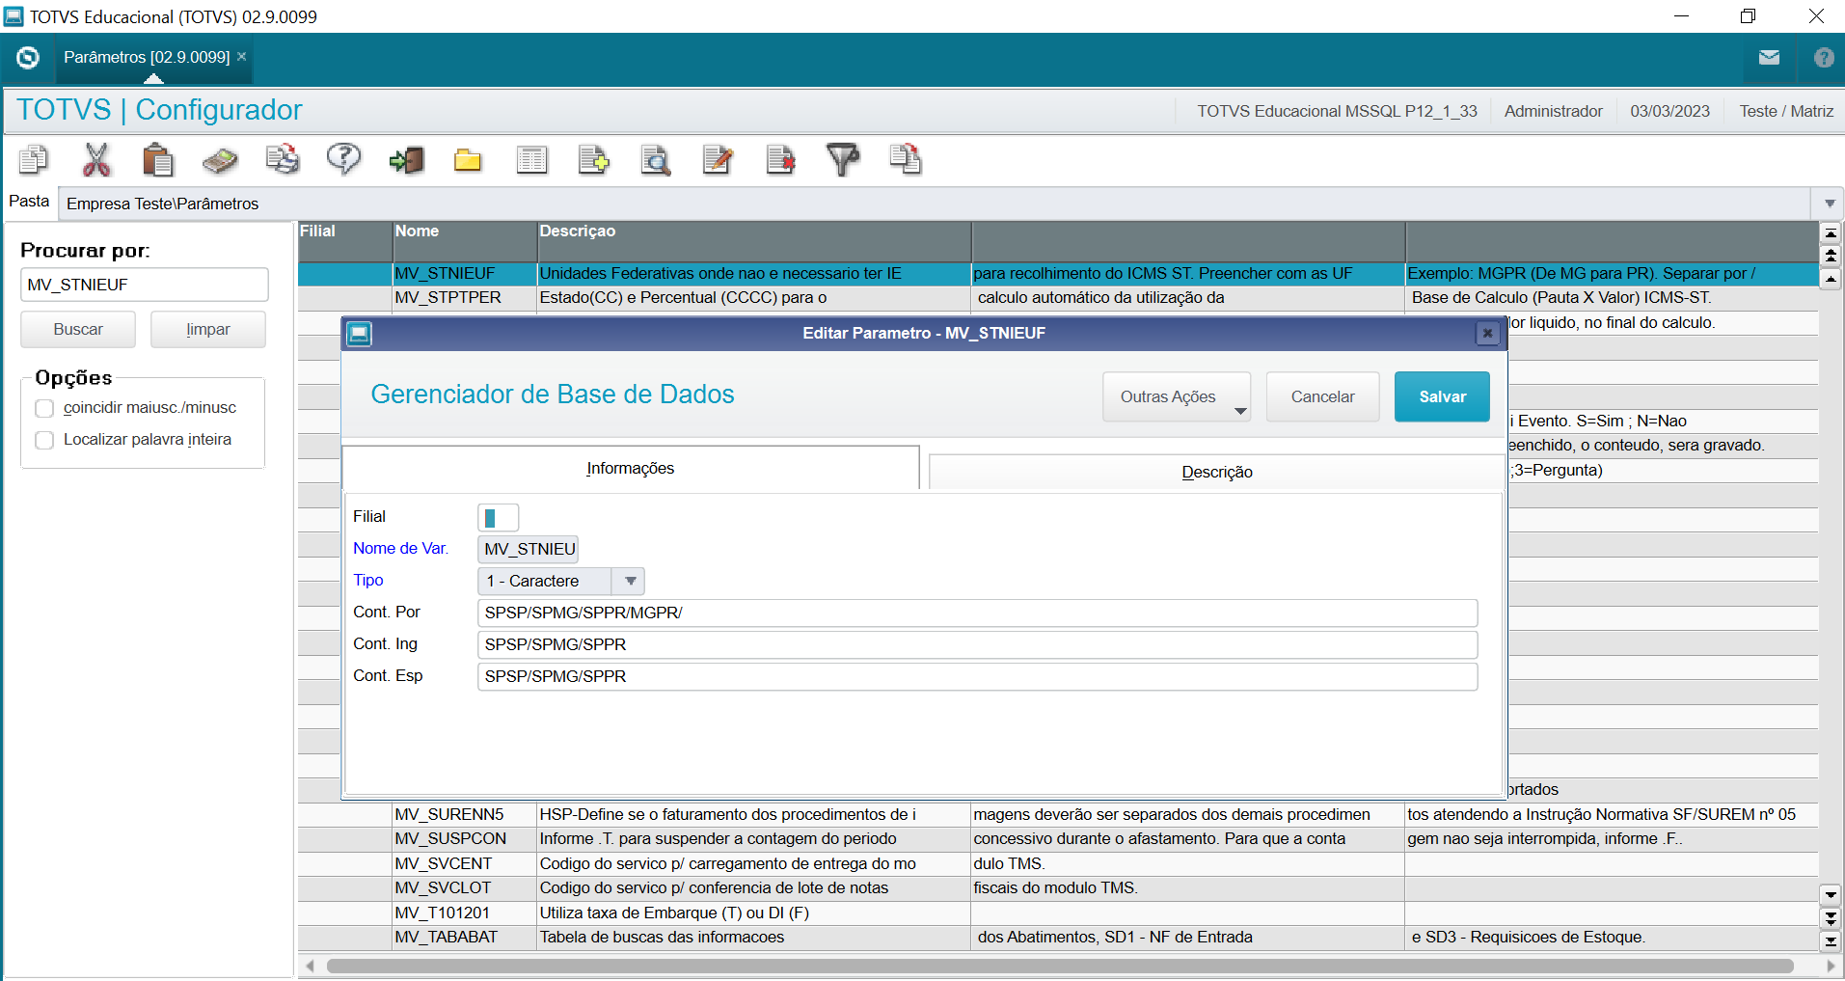Open the mail envelope icon in header

coord(1769,57)
